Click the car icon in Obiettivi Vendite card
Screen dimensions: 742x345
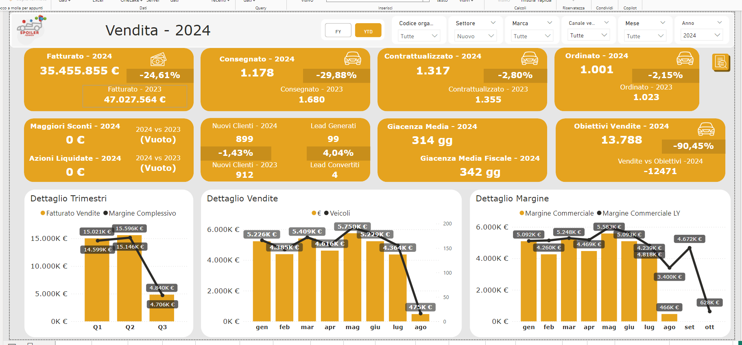pos(706,129)
